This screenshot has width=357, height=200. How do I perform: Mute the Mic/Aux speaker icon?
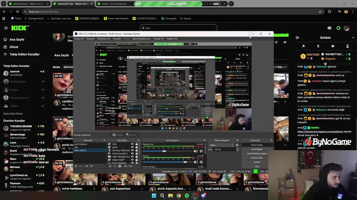point(196,162)
